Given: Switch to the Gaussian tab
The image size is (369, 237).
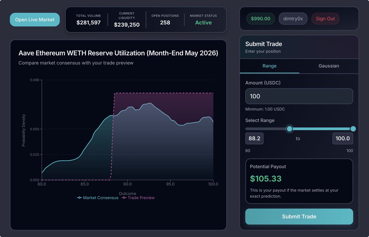Looking at the screenshot, I should pos(329,66).
